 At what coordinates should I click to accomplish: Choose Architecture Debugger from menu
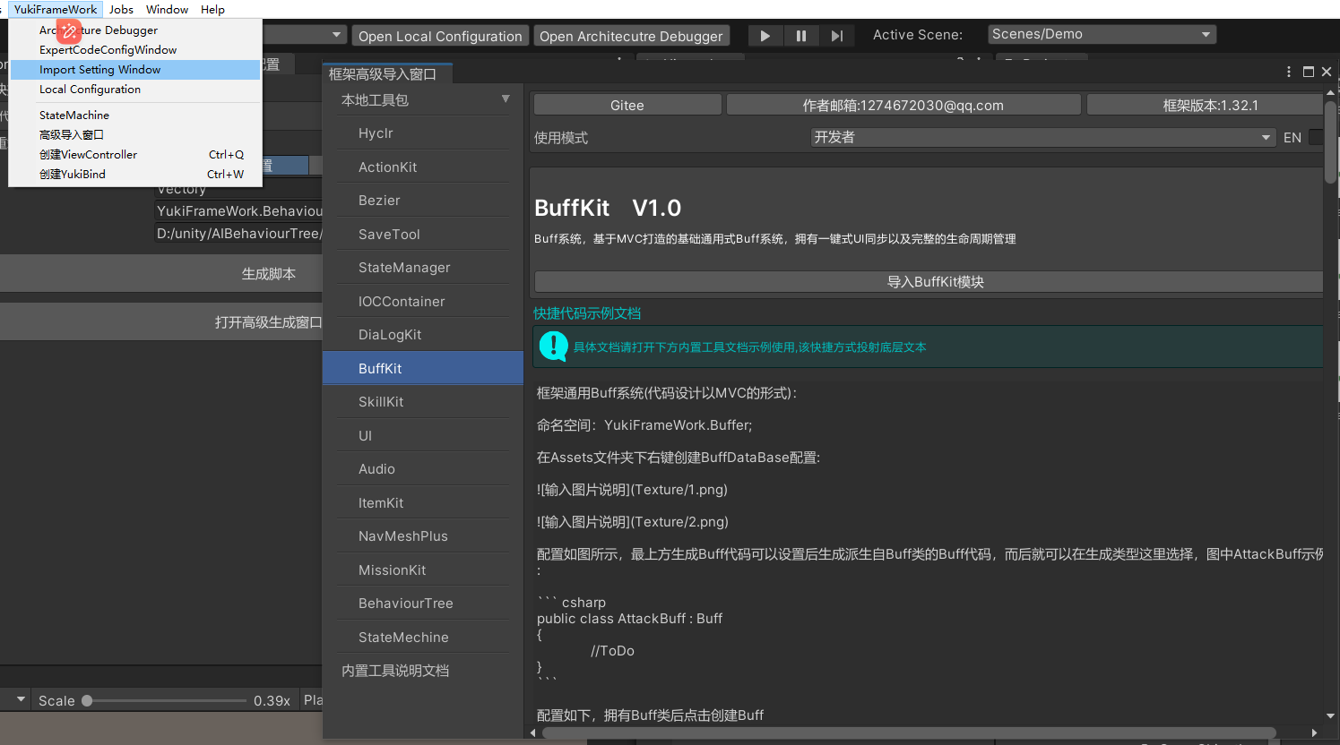point(134,30)
